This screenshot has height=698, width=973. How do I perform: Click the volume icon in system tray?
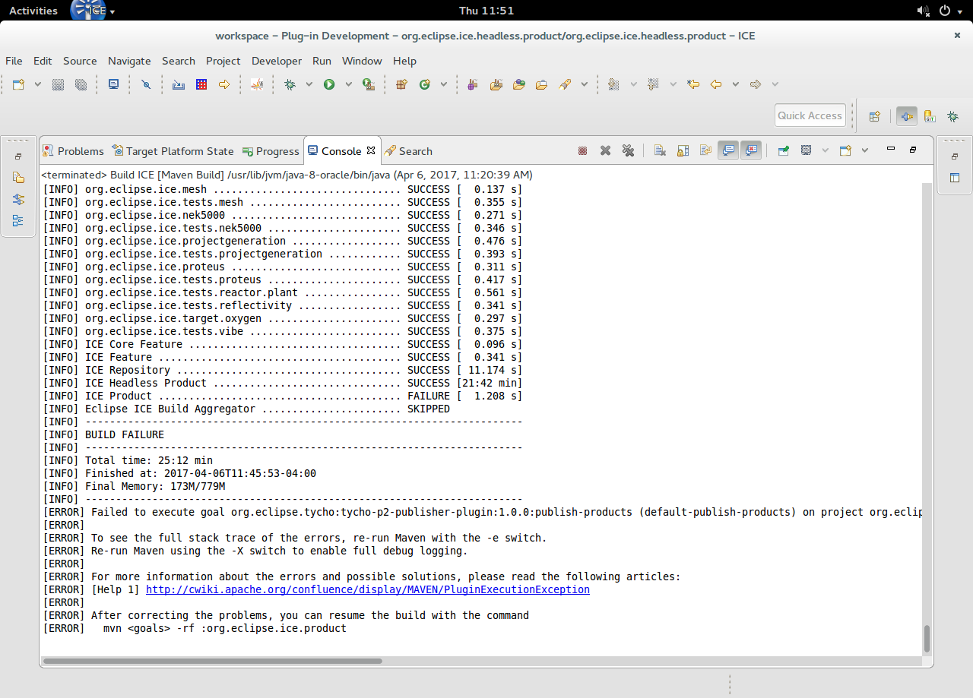923,11
